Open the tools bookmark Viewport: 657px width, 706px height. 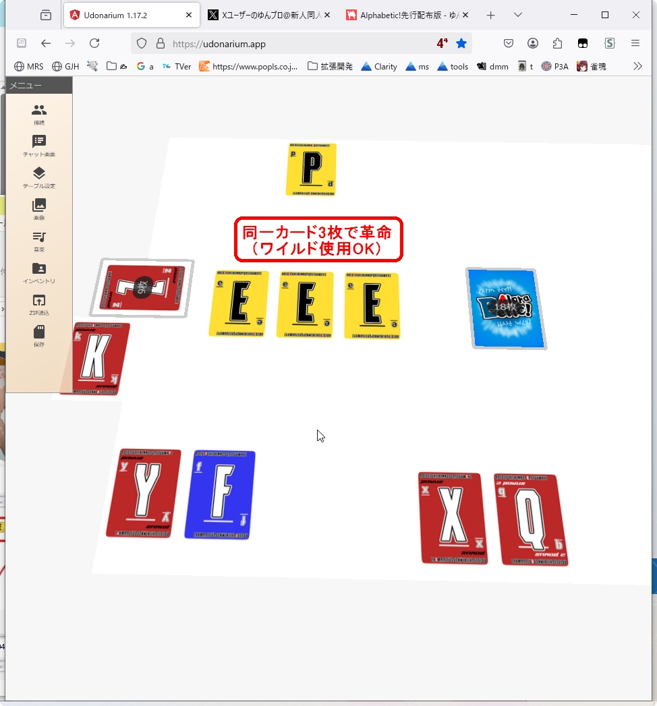click(453, 67)
